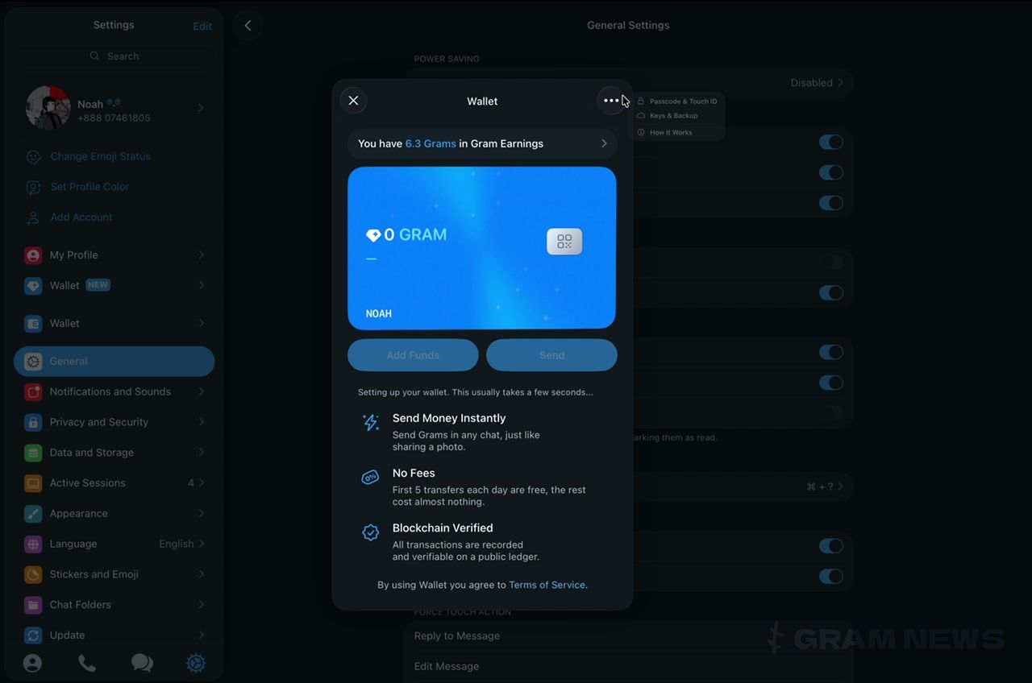Viewport: 1032px width, 683px height.
Task: Open Language English chevron
Action: coord(201,544)
